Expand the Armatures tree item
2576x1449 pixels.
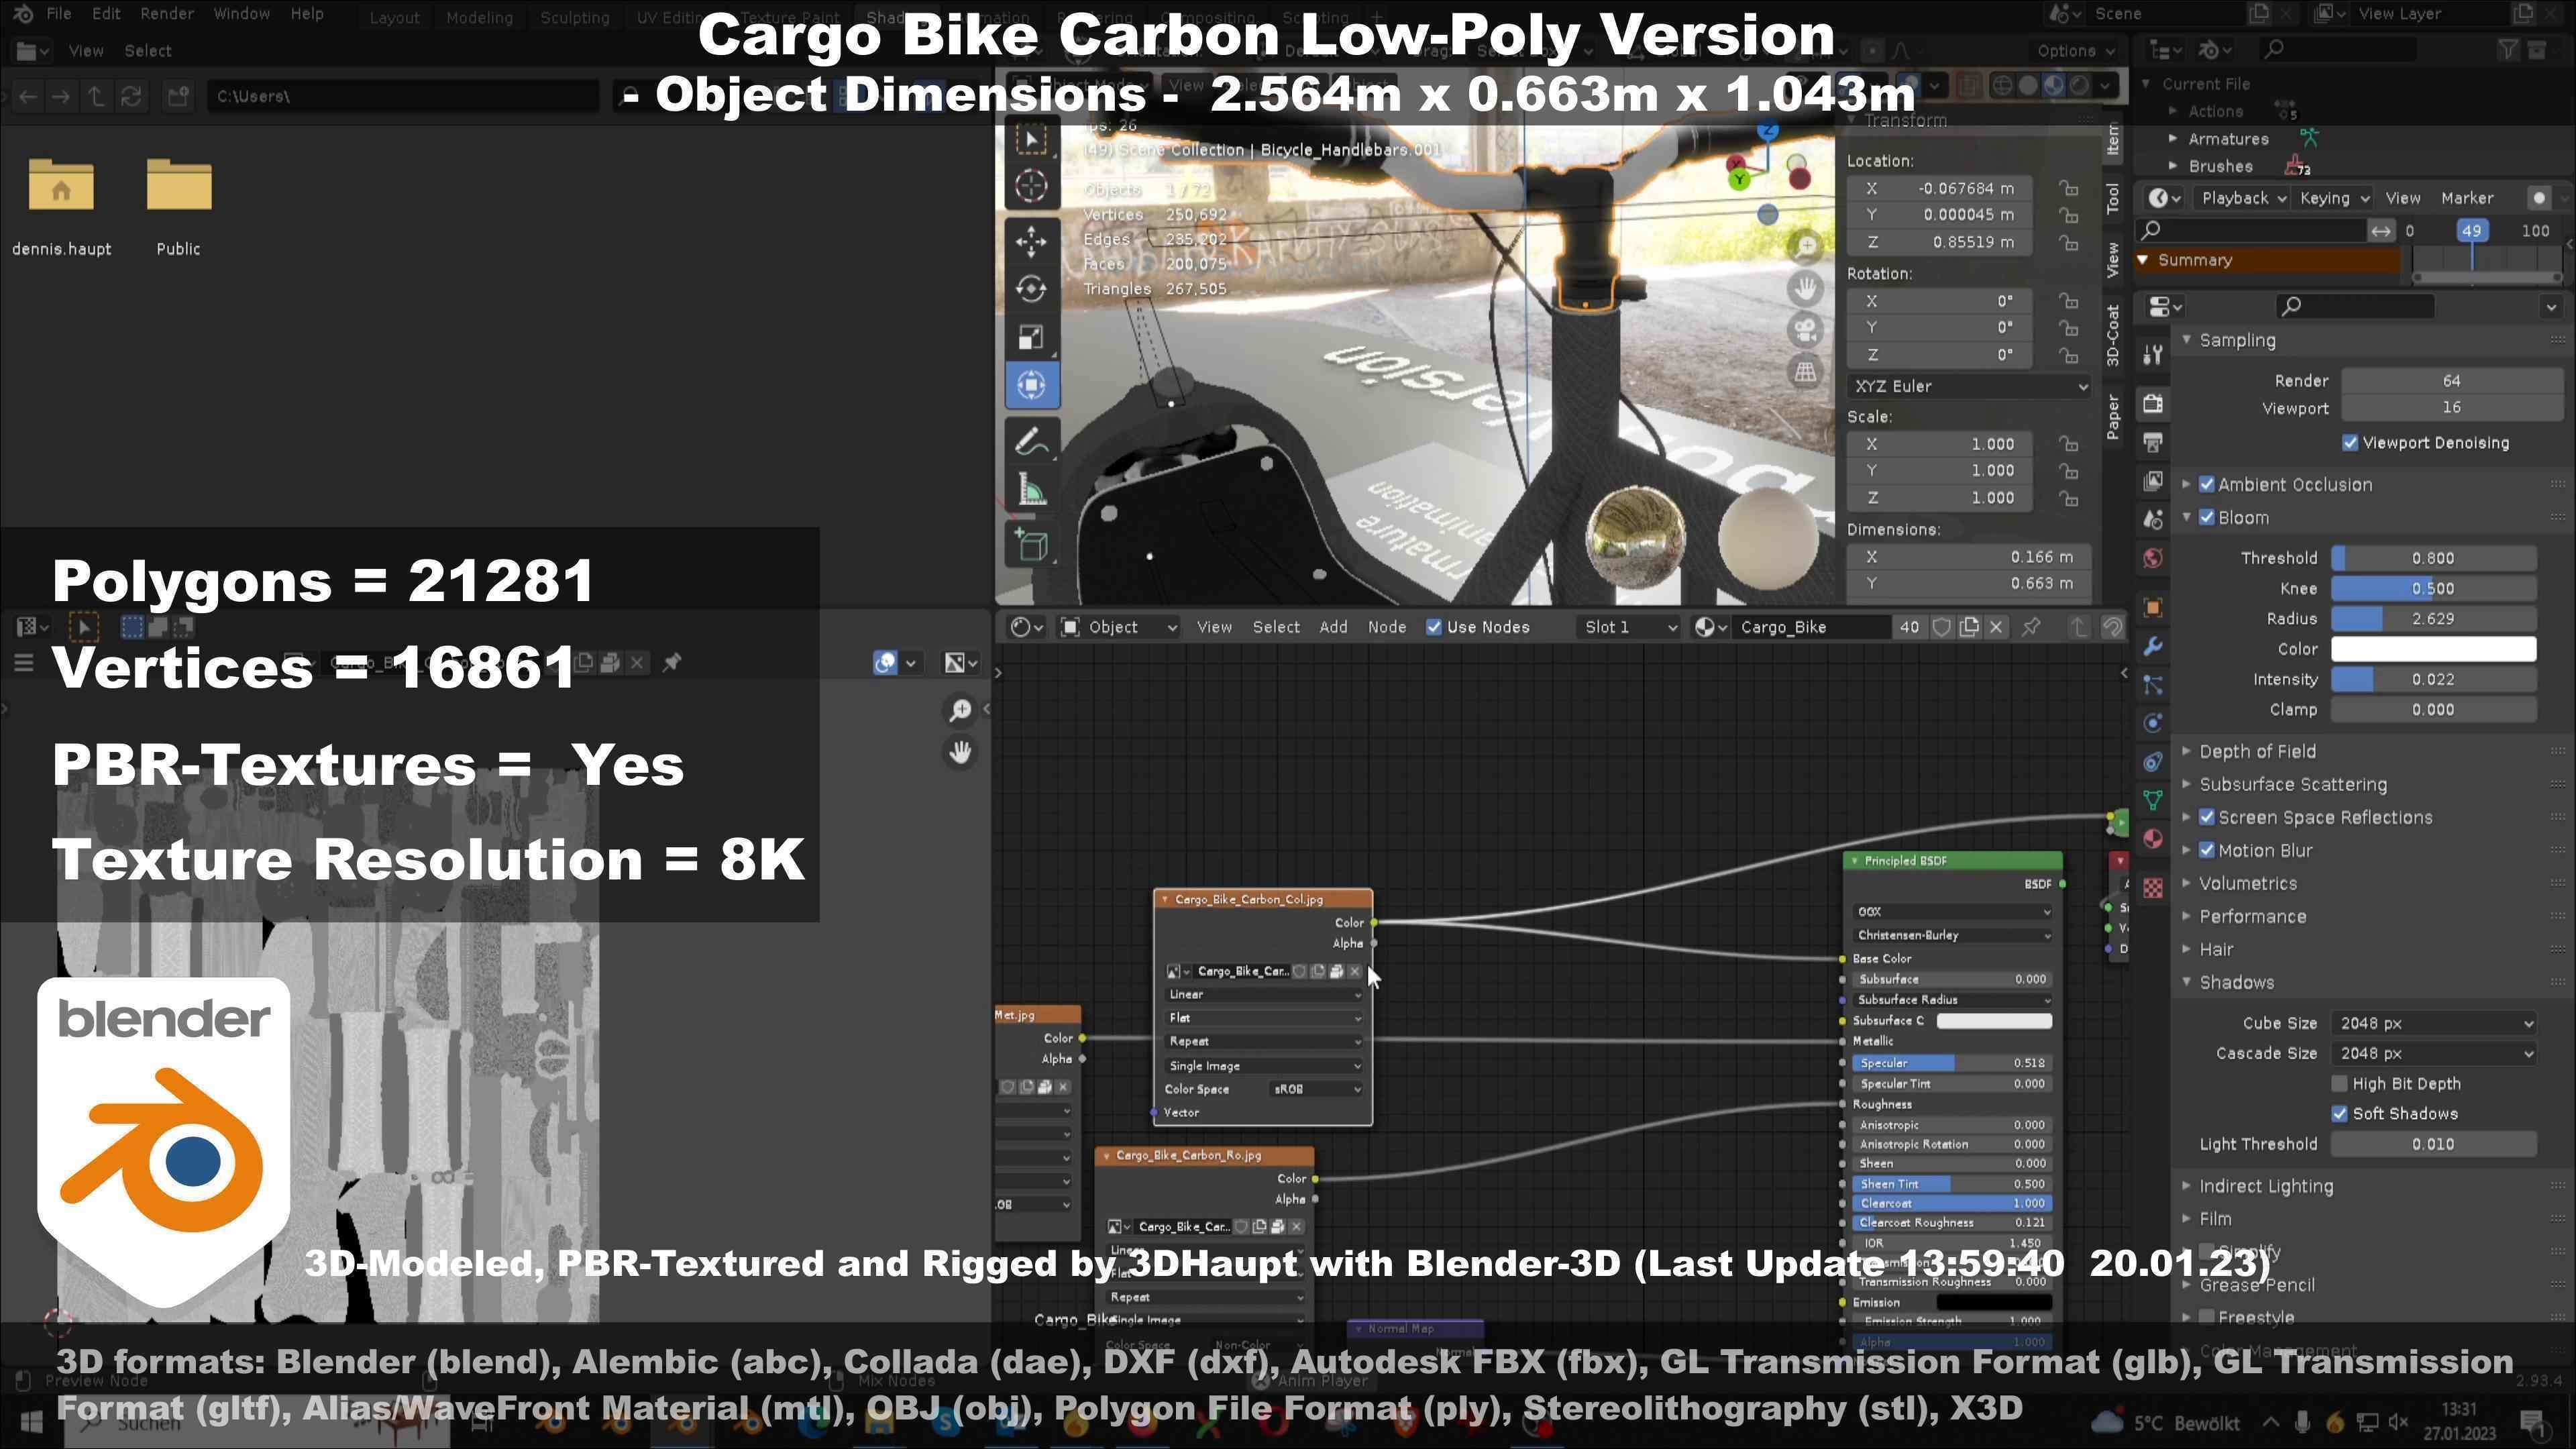(x=2173, y=139)
